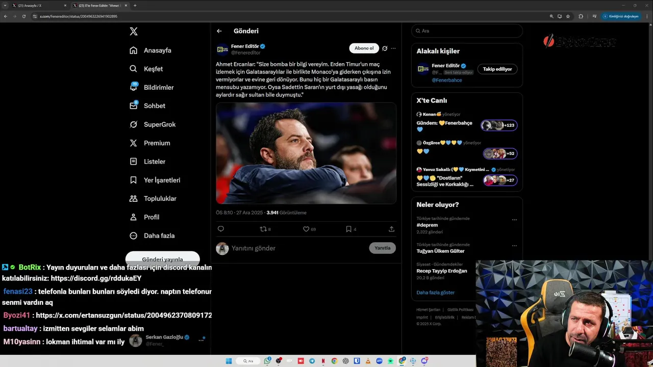Open Topluluklar communities page
Screen dimensions: 653x367
(x=153, y=199)
